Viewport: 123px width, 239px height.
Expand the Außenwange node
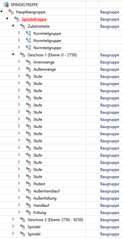click(x=19, y=69)
